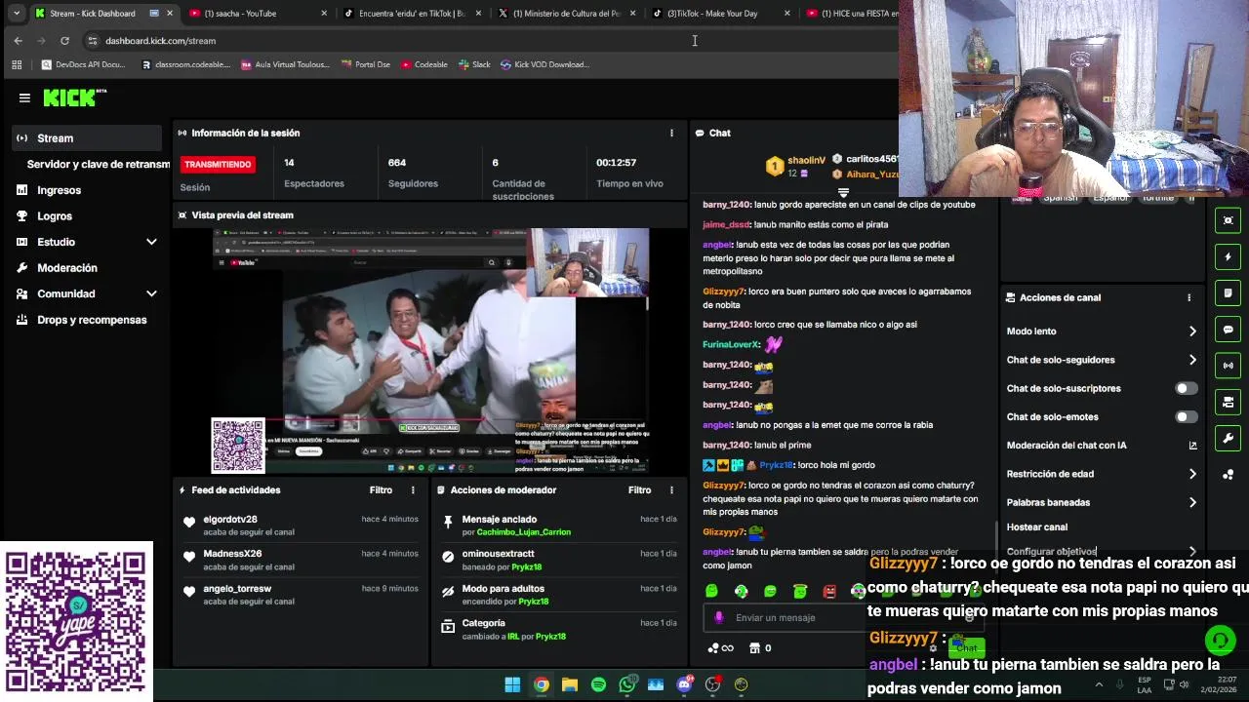Image resolution: width=1249 pixels, height=702 pixels.
Task: Click ominousextractt in moderator actions
Action: coord(498,554)
